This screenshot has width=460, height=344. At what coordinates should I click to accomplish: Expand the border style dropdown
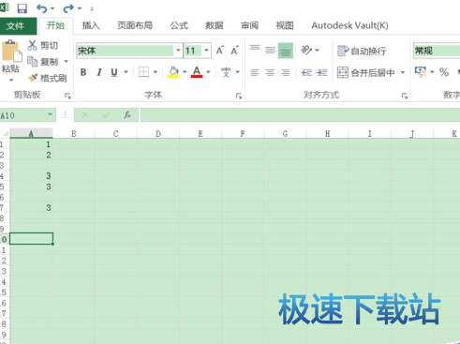(156, 72)
